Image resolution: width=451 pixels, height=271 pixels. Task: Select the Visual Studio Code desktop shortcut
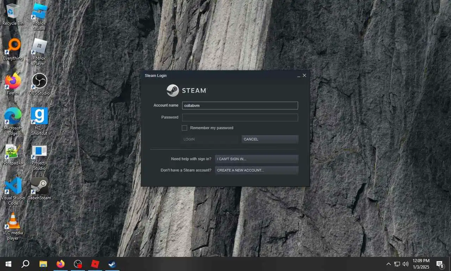13,191
